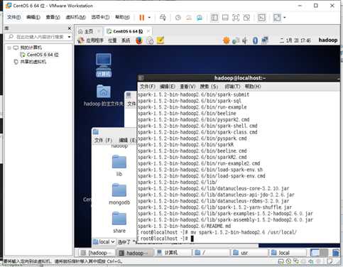Open the dropdown arrow beside the pause button
This screenshot has height=267, width=343.
149,18
